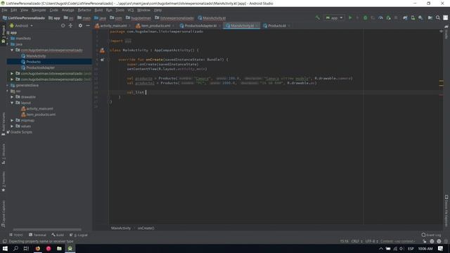The width and height of the screenshot is (450, 253).
Task: Open the AVD Manager icon
Action: tap(413, 18)
